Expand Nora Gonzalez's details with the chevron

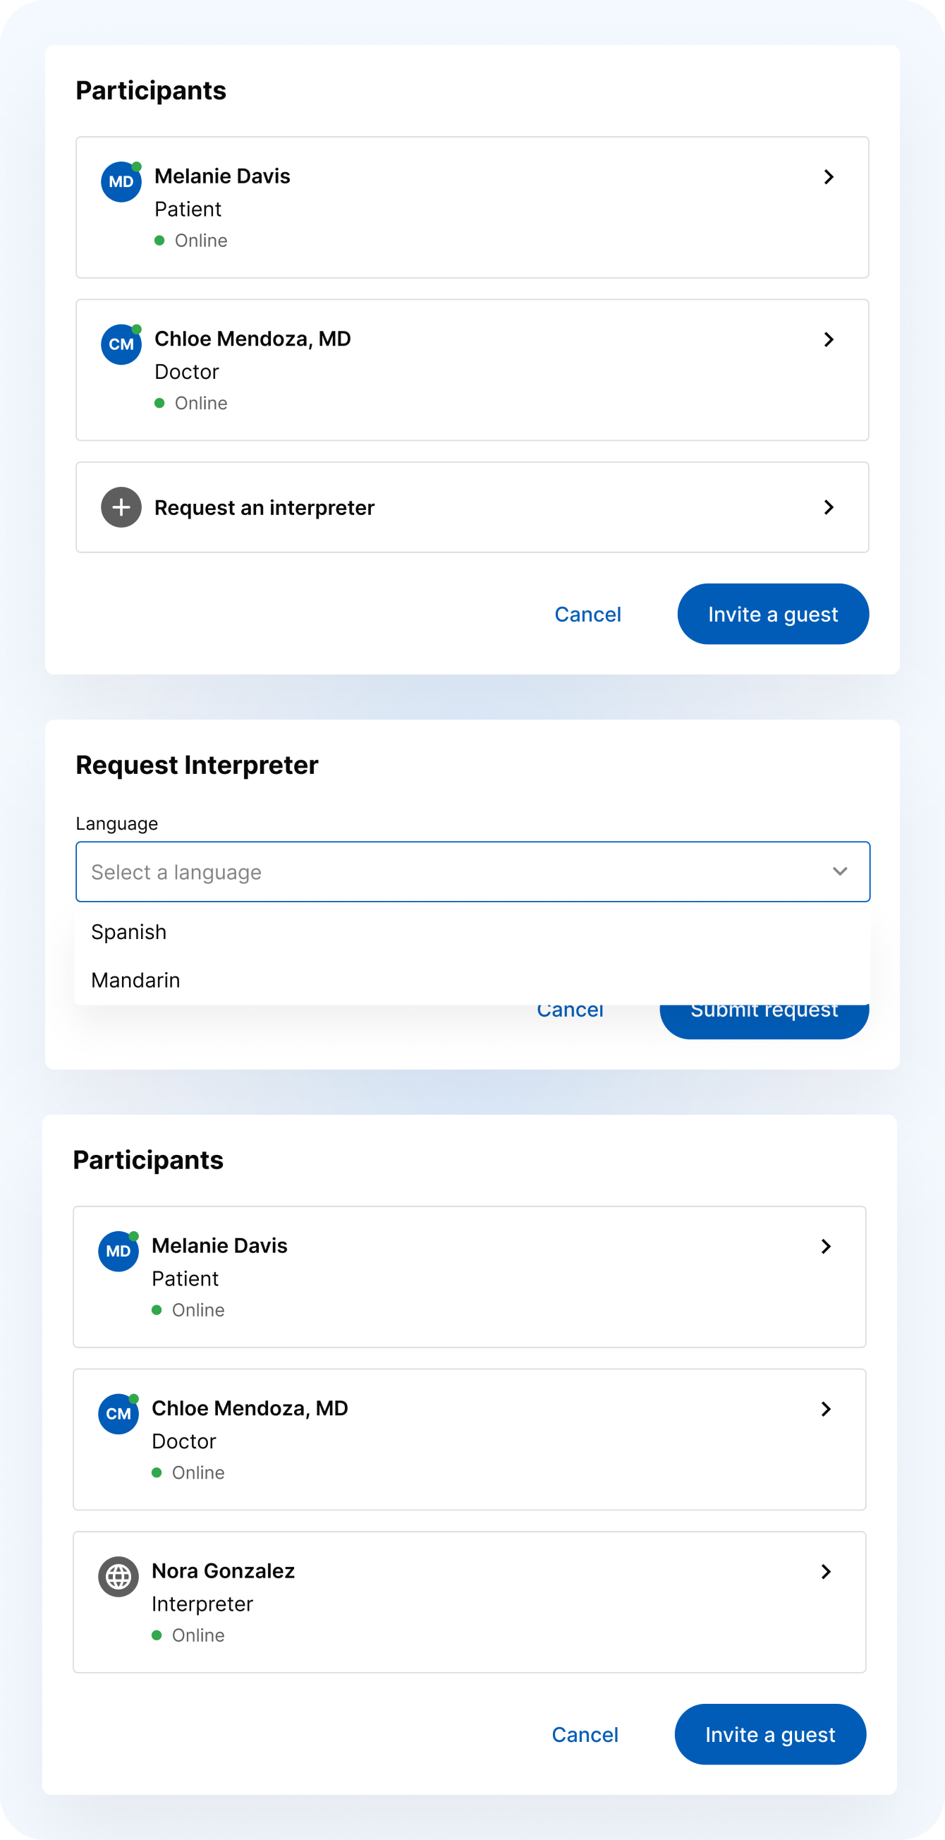click(x=826, y=1571)
